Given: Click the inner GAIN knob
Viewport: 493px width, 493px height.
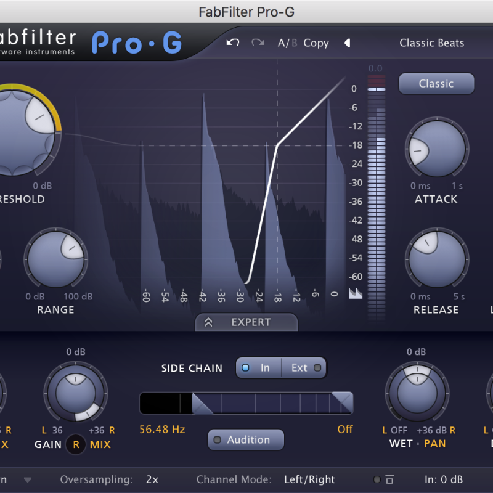Looking at the screenshot, I should [76, 393].
